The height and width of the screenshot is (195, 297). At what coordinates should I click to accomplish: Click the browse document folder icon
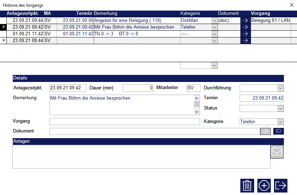pyautogui.click(x=278, y=131)
